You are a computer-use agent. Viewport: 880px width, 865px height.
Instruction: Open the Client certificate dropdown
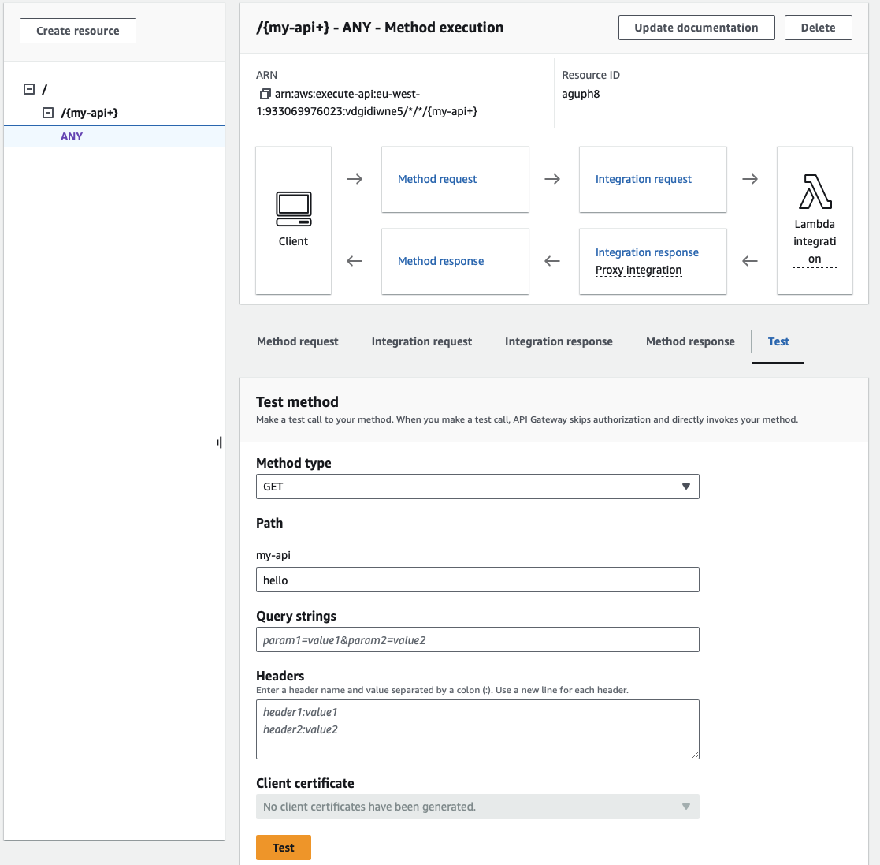pyautogui.click(x=477, y=806)
